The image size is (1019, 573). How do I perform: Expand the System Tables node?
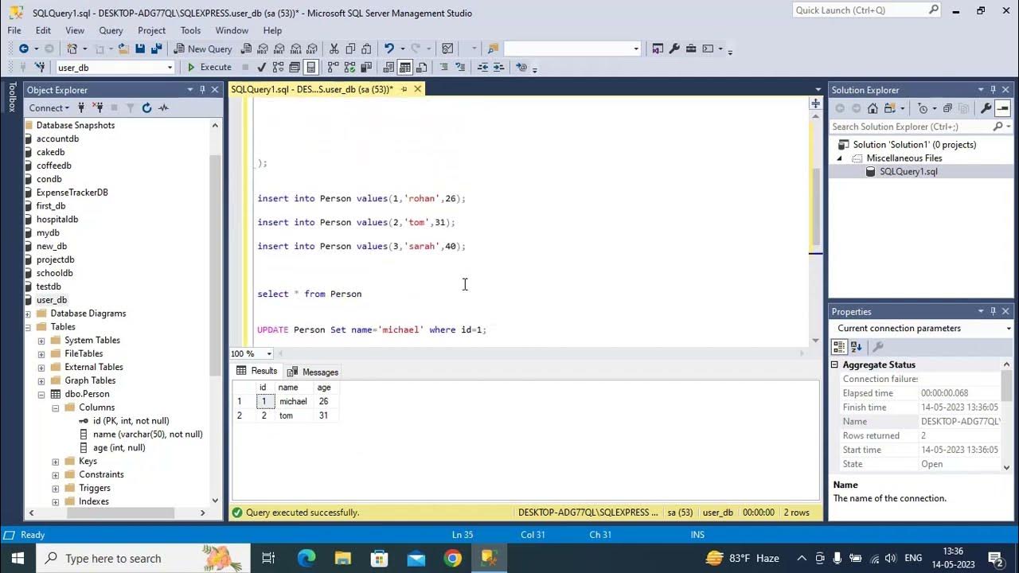click(x=41, y=341)
